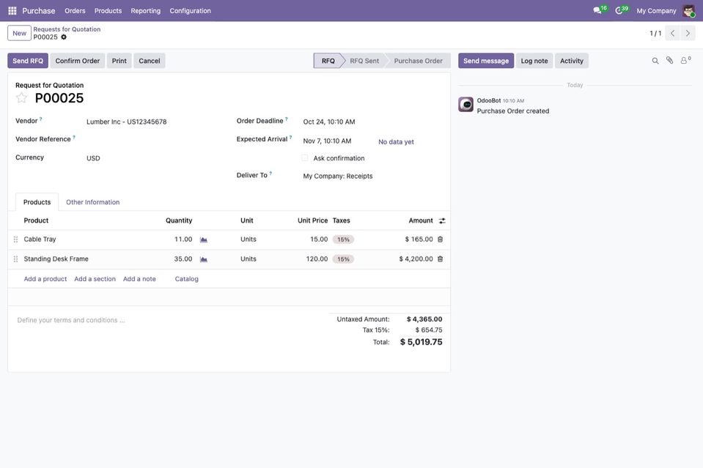
Task: Show followers of this record
Action: (685, 61)
